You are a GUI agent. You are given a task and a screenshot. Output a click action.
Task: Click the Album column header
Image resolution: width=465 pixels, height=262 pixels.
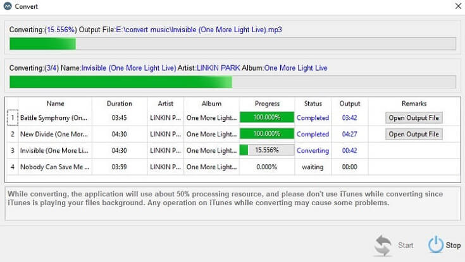pos(211,104)
